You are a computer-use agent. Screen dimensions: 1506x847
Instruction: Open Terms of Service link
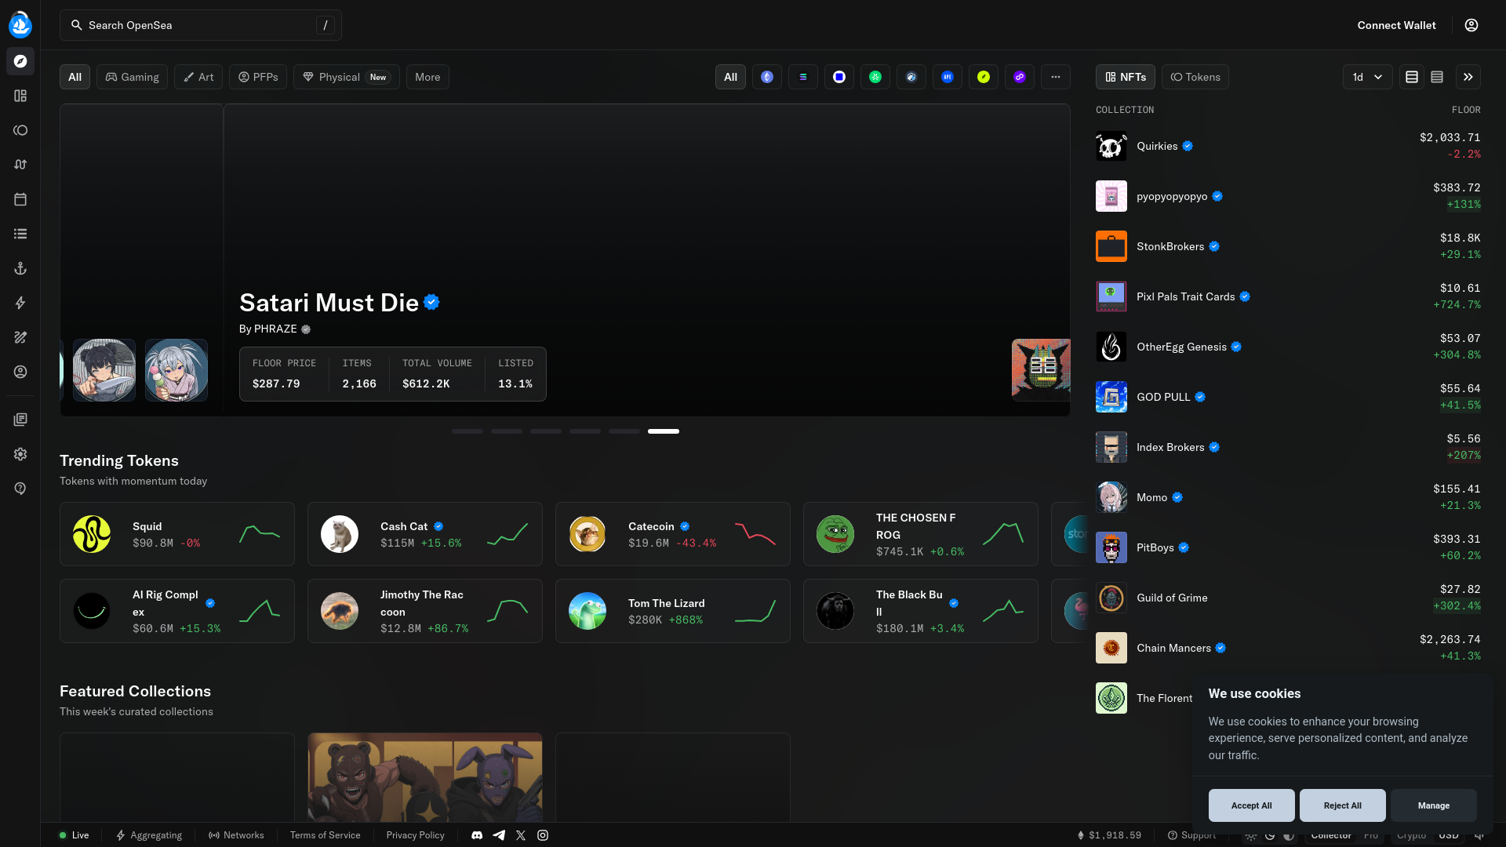[x=325, y=835]
